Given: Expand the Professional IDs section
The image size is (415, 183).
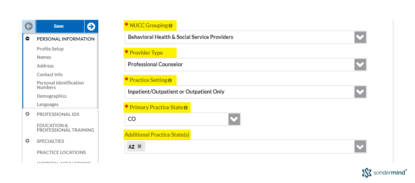Looking at the screenshot, I should [x=27, y=114].
